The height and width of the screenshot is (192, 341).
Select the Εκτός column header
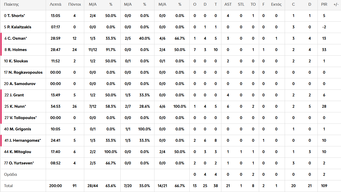276,5
